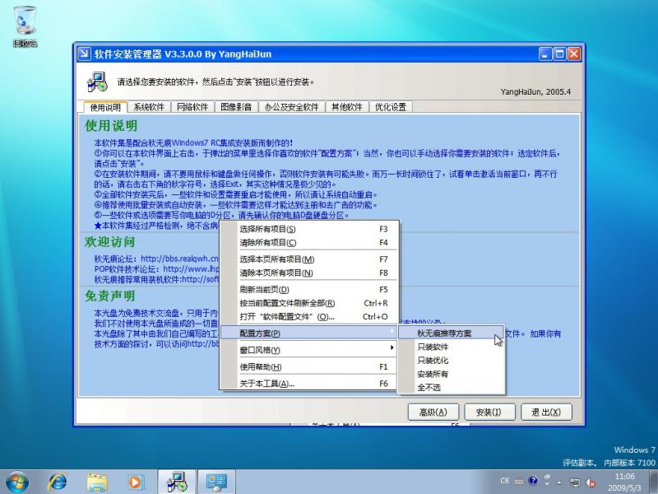This screenshot has height=494, width=658.
Task: Click the title bar app icon
Action: tap(84, 54)
